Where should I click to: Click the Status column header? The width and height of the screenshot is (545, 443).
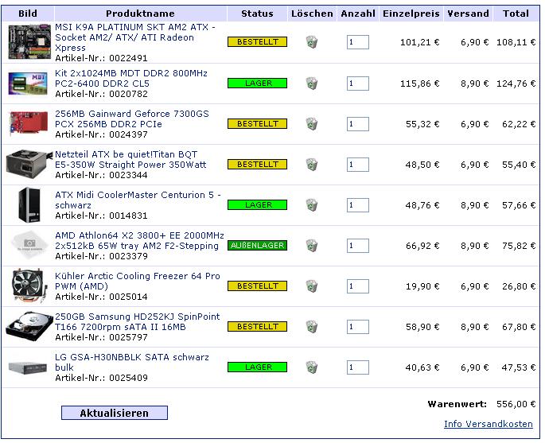point(257,14)
